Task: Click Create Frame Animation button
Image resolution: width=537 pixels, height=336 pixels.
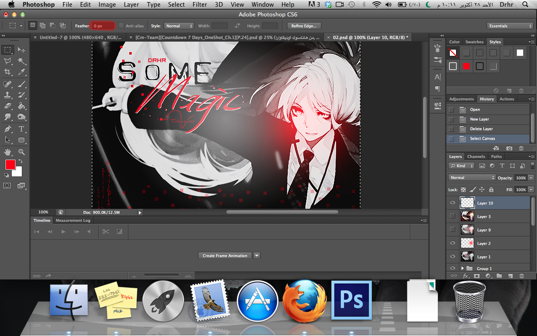Action: [x=225, y=255]
